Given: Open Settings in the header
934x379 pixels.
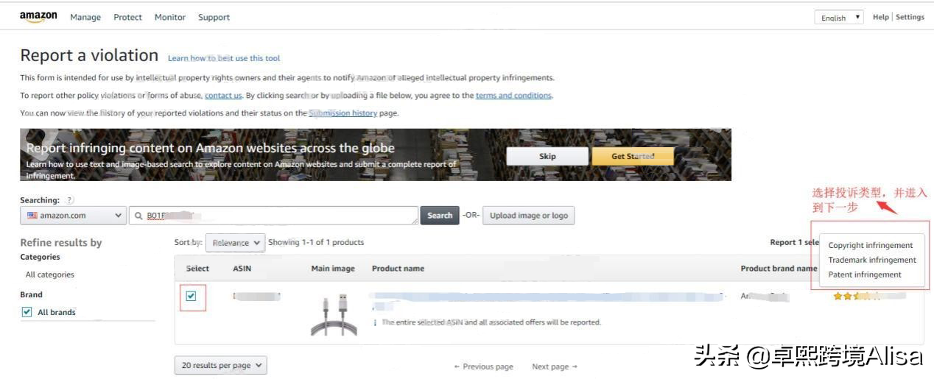Looking at the screenshot, I should coord(910,17).
